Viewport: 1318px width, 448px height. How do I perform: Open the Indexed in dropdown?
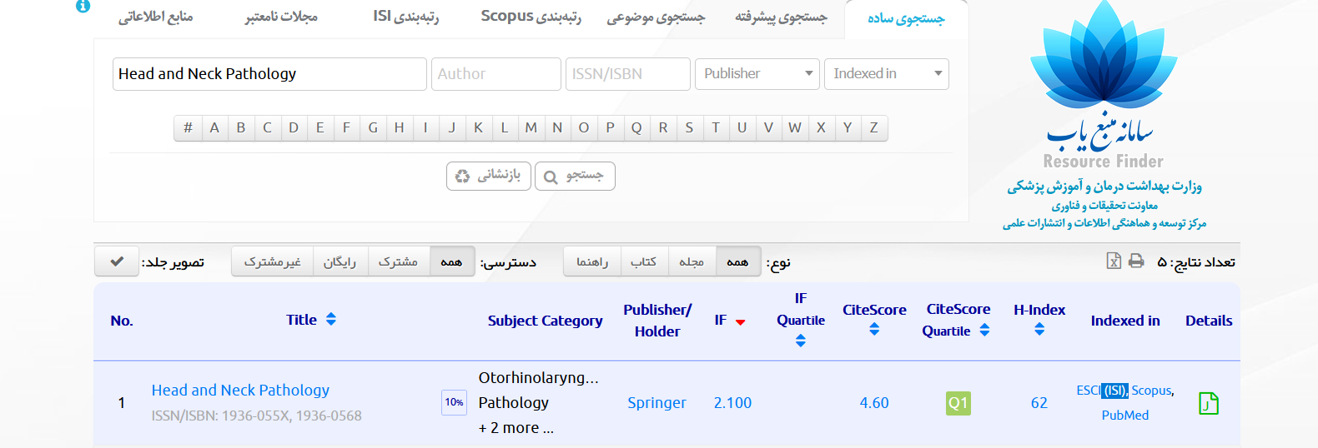(886, 74)
